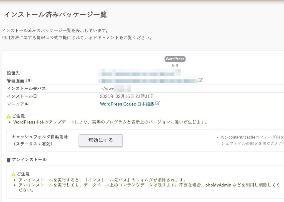Click the version number 5.6
Viewport: 284px width, 202px height.
tap(175, 66)
